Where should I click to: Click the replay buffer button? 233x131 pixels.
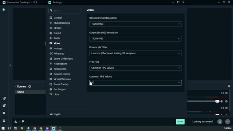tap(220, 122)
